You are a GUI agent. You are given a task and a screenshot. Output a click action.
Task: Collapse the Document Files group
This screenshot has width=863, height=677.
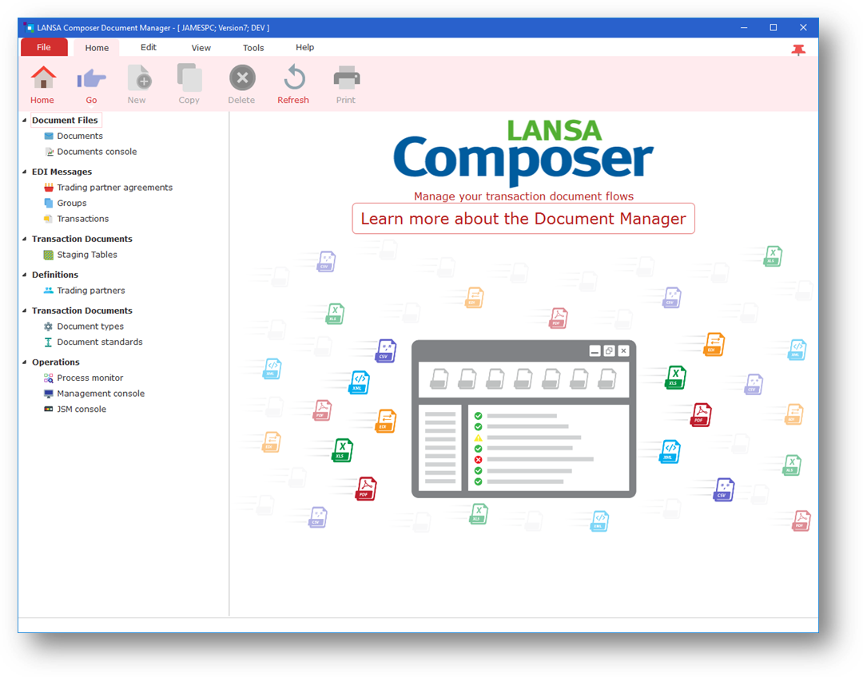[24, 120]
